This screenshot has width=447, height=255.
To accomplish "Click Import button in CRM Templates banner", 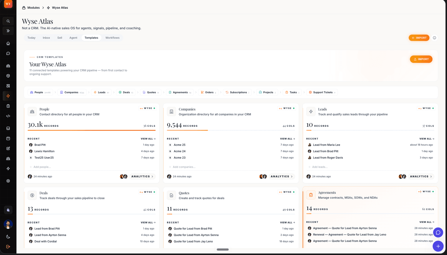I will point(421,59).
